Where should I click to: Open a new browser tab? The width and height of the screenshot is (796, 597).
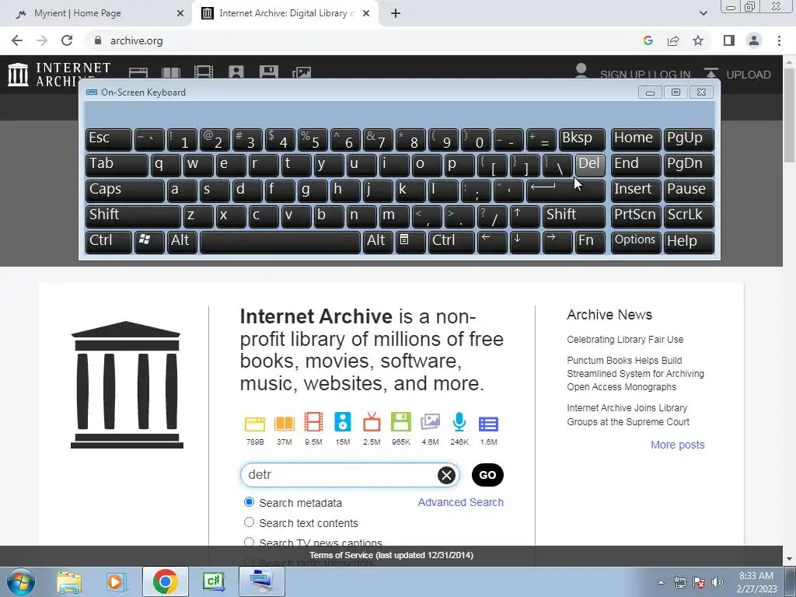(x=396, y=13)
